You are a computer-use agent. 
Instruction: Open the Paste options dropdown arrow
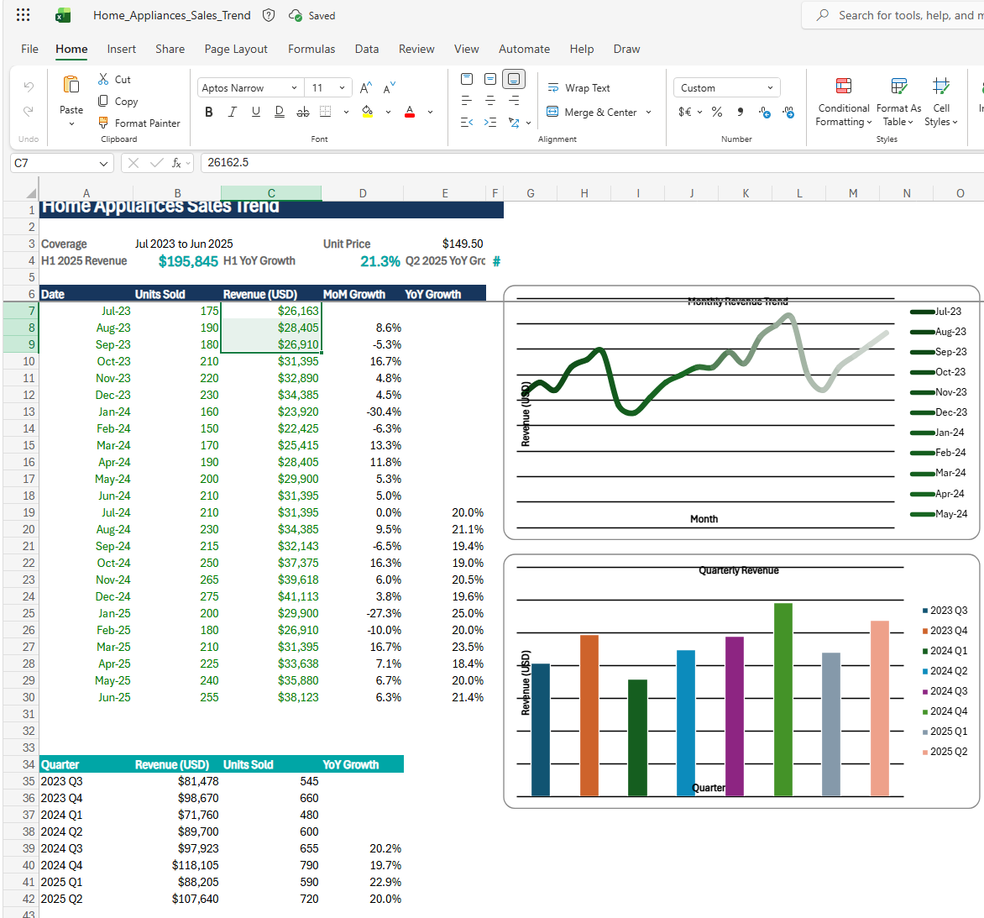pyautogui.click(x=71, y=124)
